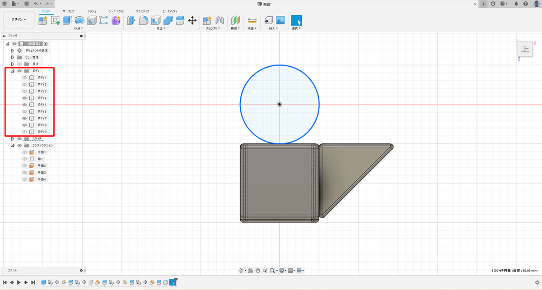
Task: Start Create Sketch tool
Action: click(55, 20)
